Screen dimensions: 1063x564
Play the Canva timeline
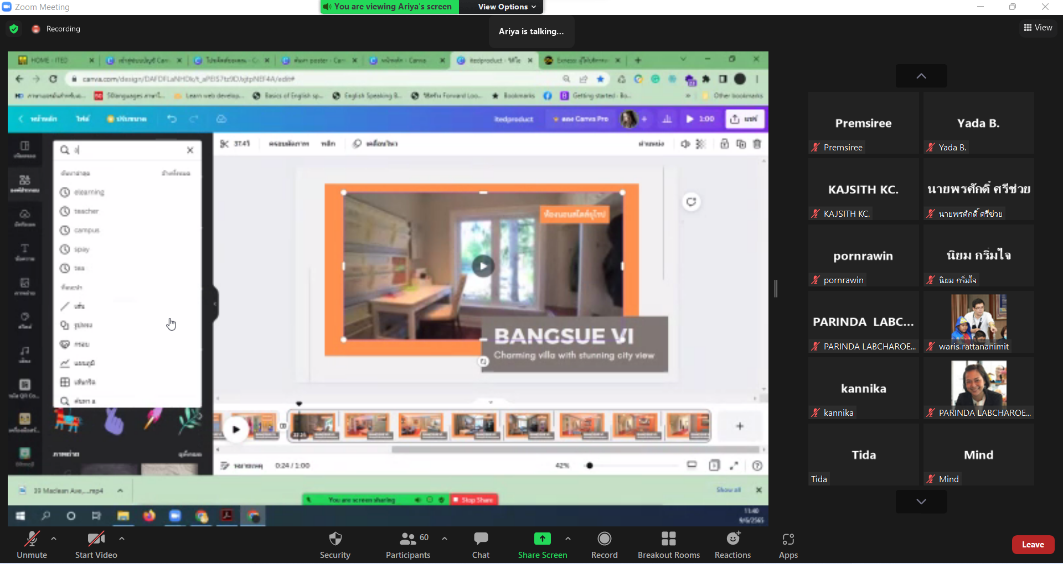236,429
